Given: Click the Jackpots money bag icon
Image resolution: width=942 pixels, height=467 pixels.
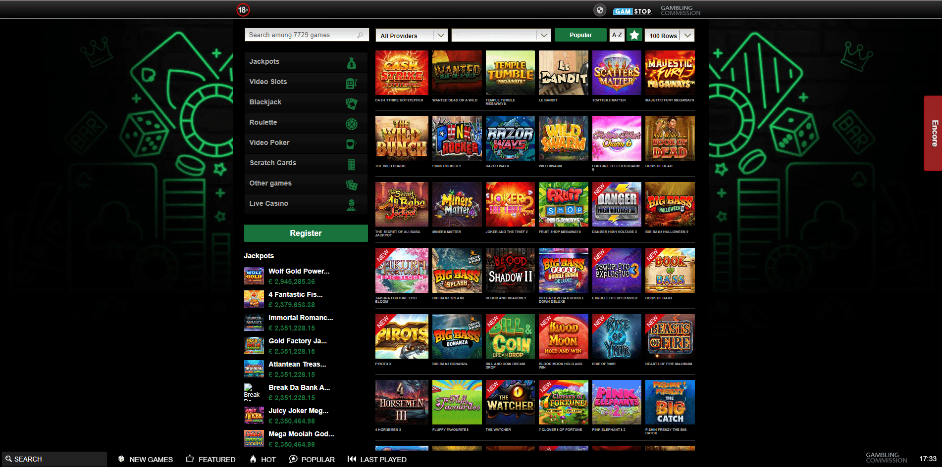Looking at the screenshot, I should click(x=352, y=63).
